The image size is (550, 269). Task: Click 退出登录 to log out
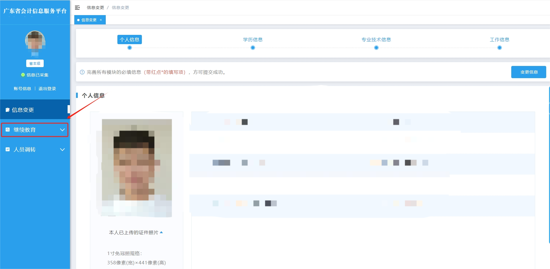[47, 89]
